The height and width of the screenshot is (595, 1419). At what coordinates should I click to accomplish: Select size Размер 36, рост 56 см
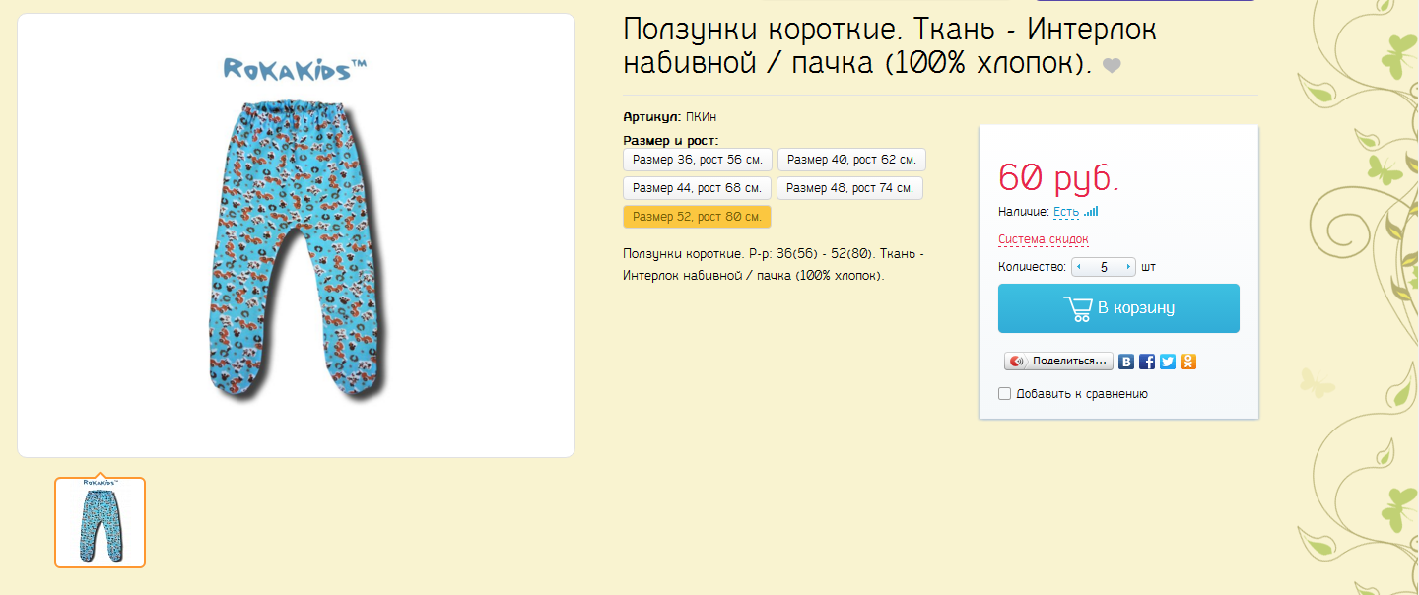697,159
